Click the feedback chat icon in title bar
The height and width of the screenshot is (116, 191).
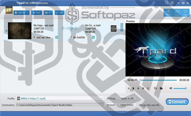coord(167,3)
